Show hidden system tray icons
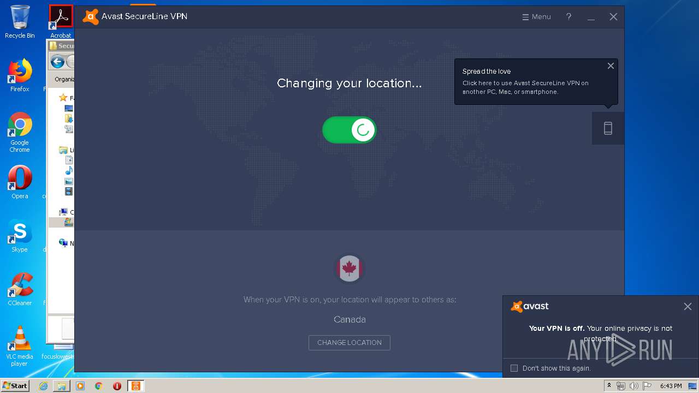The height and width of the screenshot is (393, 699). (609, 386)
